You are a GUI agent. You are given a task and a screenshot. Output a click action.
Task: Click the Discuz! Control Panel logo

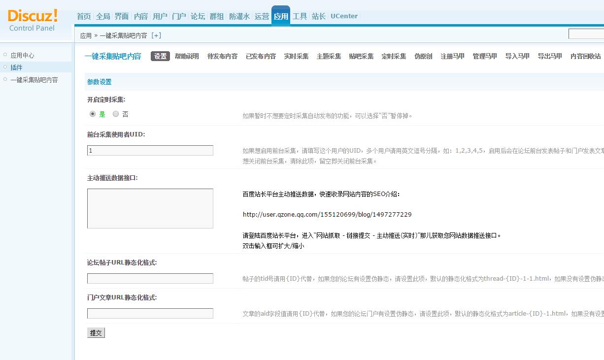click(33, 20)
